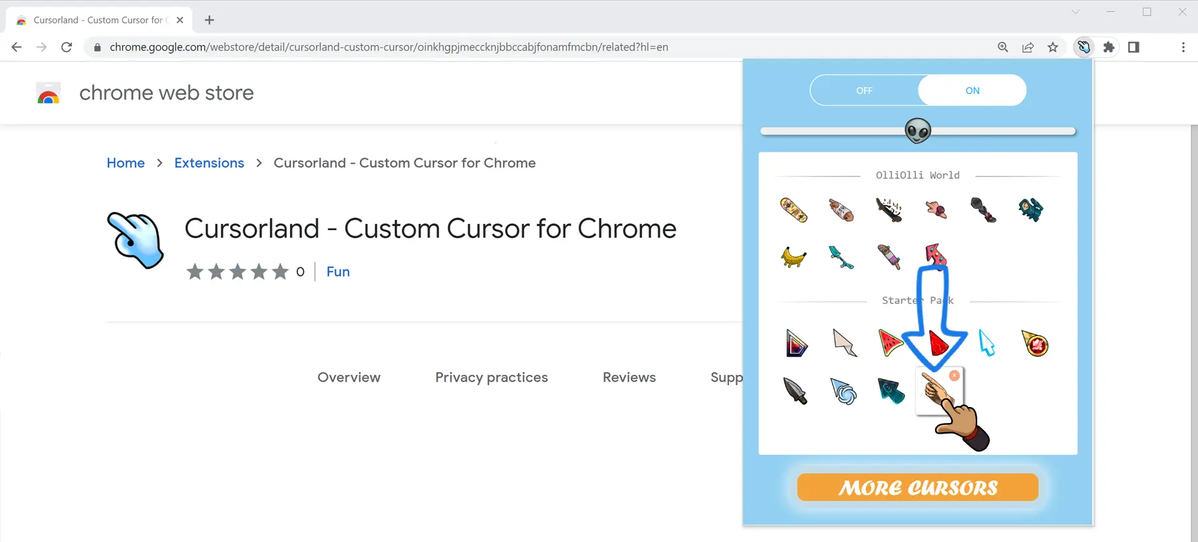The image size is (1198, 542).
Task: Toggle the Chrome side panel
Action: coord(1134,47)
